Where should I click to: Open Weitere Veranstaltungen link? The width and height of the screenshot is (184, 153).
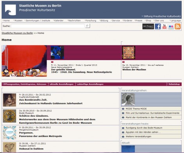click(x=138, y=137)
